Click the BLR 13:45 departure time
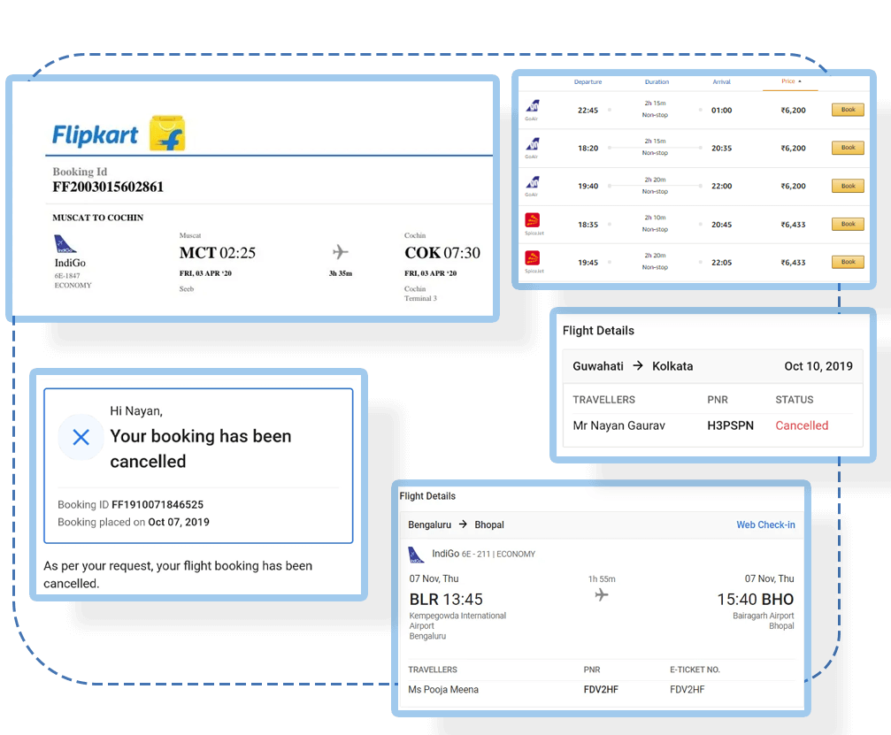This screenshot has width=891, height=735. tap(446, 600)
